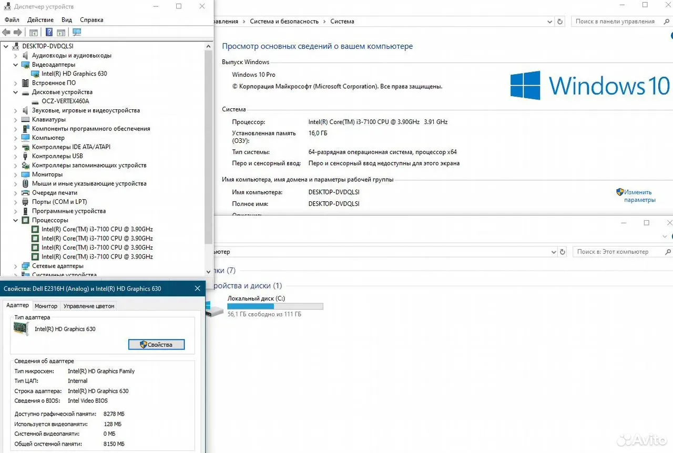Switch to the Монитор tab
This screenshot has width=673, height=453.
[x=46, y=306]
